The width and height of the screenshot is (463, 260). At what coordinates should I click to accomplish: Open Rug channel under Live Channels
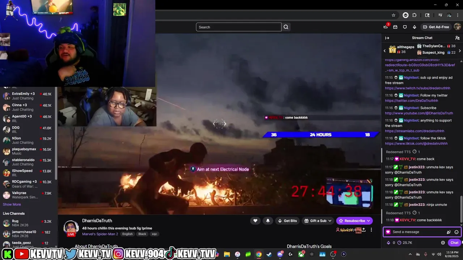click(27, 224)
